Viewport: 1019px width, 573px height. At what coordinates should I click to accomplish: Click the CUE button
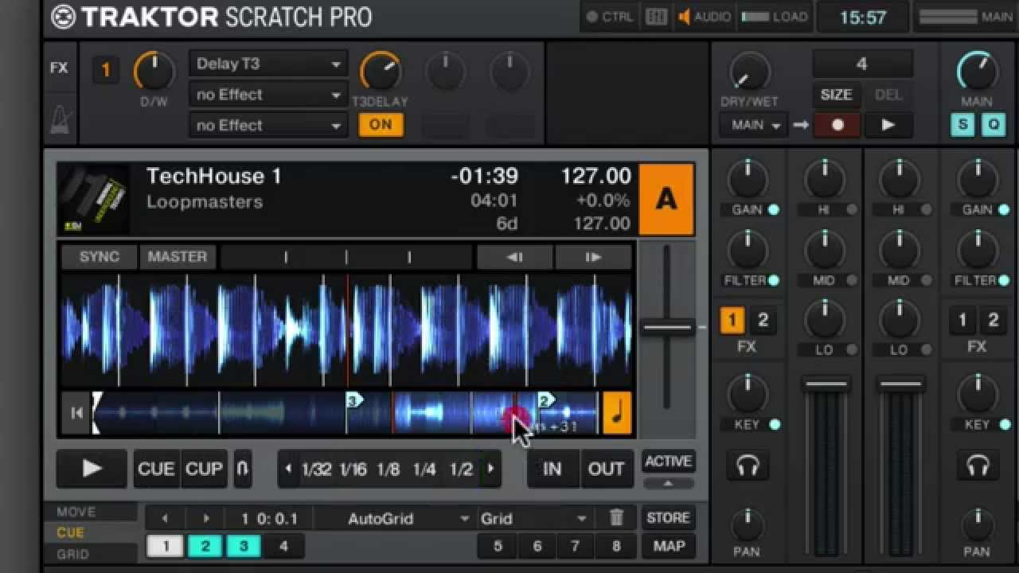point(156,469)
